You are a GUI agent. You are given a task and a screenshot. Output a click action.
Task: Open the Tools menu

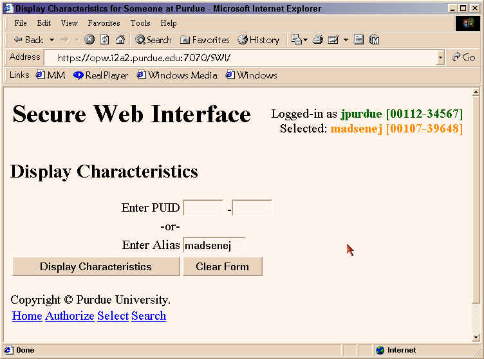140,23
